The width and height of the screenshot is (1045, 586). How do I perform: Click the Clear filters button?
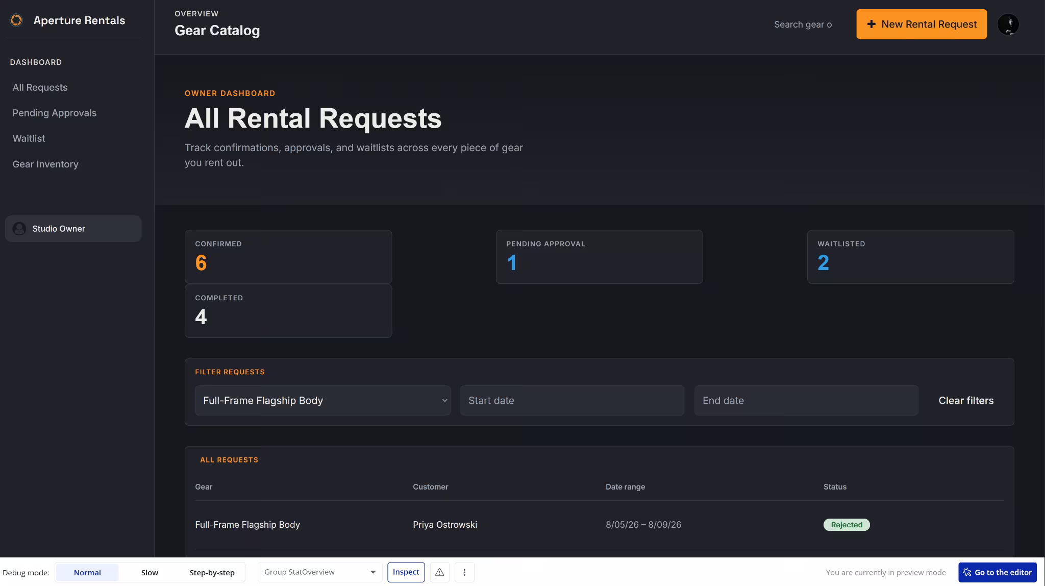coord(966,400)
